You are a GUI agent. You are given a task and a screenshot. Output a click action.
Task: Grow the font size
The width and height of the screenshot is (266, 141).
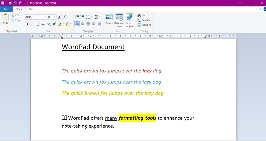(60, 17)
